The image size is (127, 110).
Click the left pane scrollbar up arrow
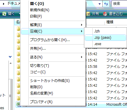point(11,63)
